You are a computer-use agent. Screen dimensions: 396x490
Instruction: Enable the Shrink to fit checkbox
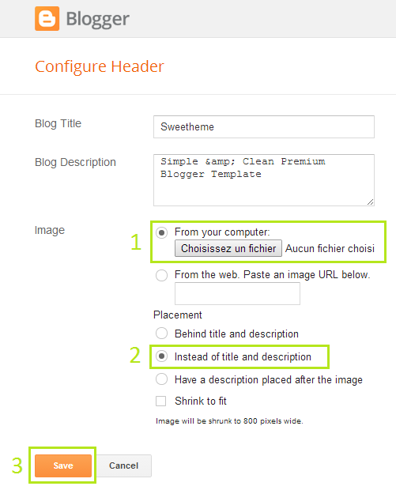click(x=161, y=401)
